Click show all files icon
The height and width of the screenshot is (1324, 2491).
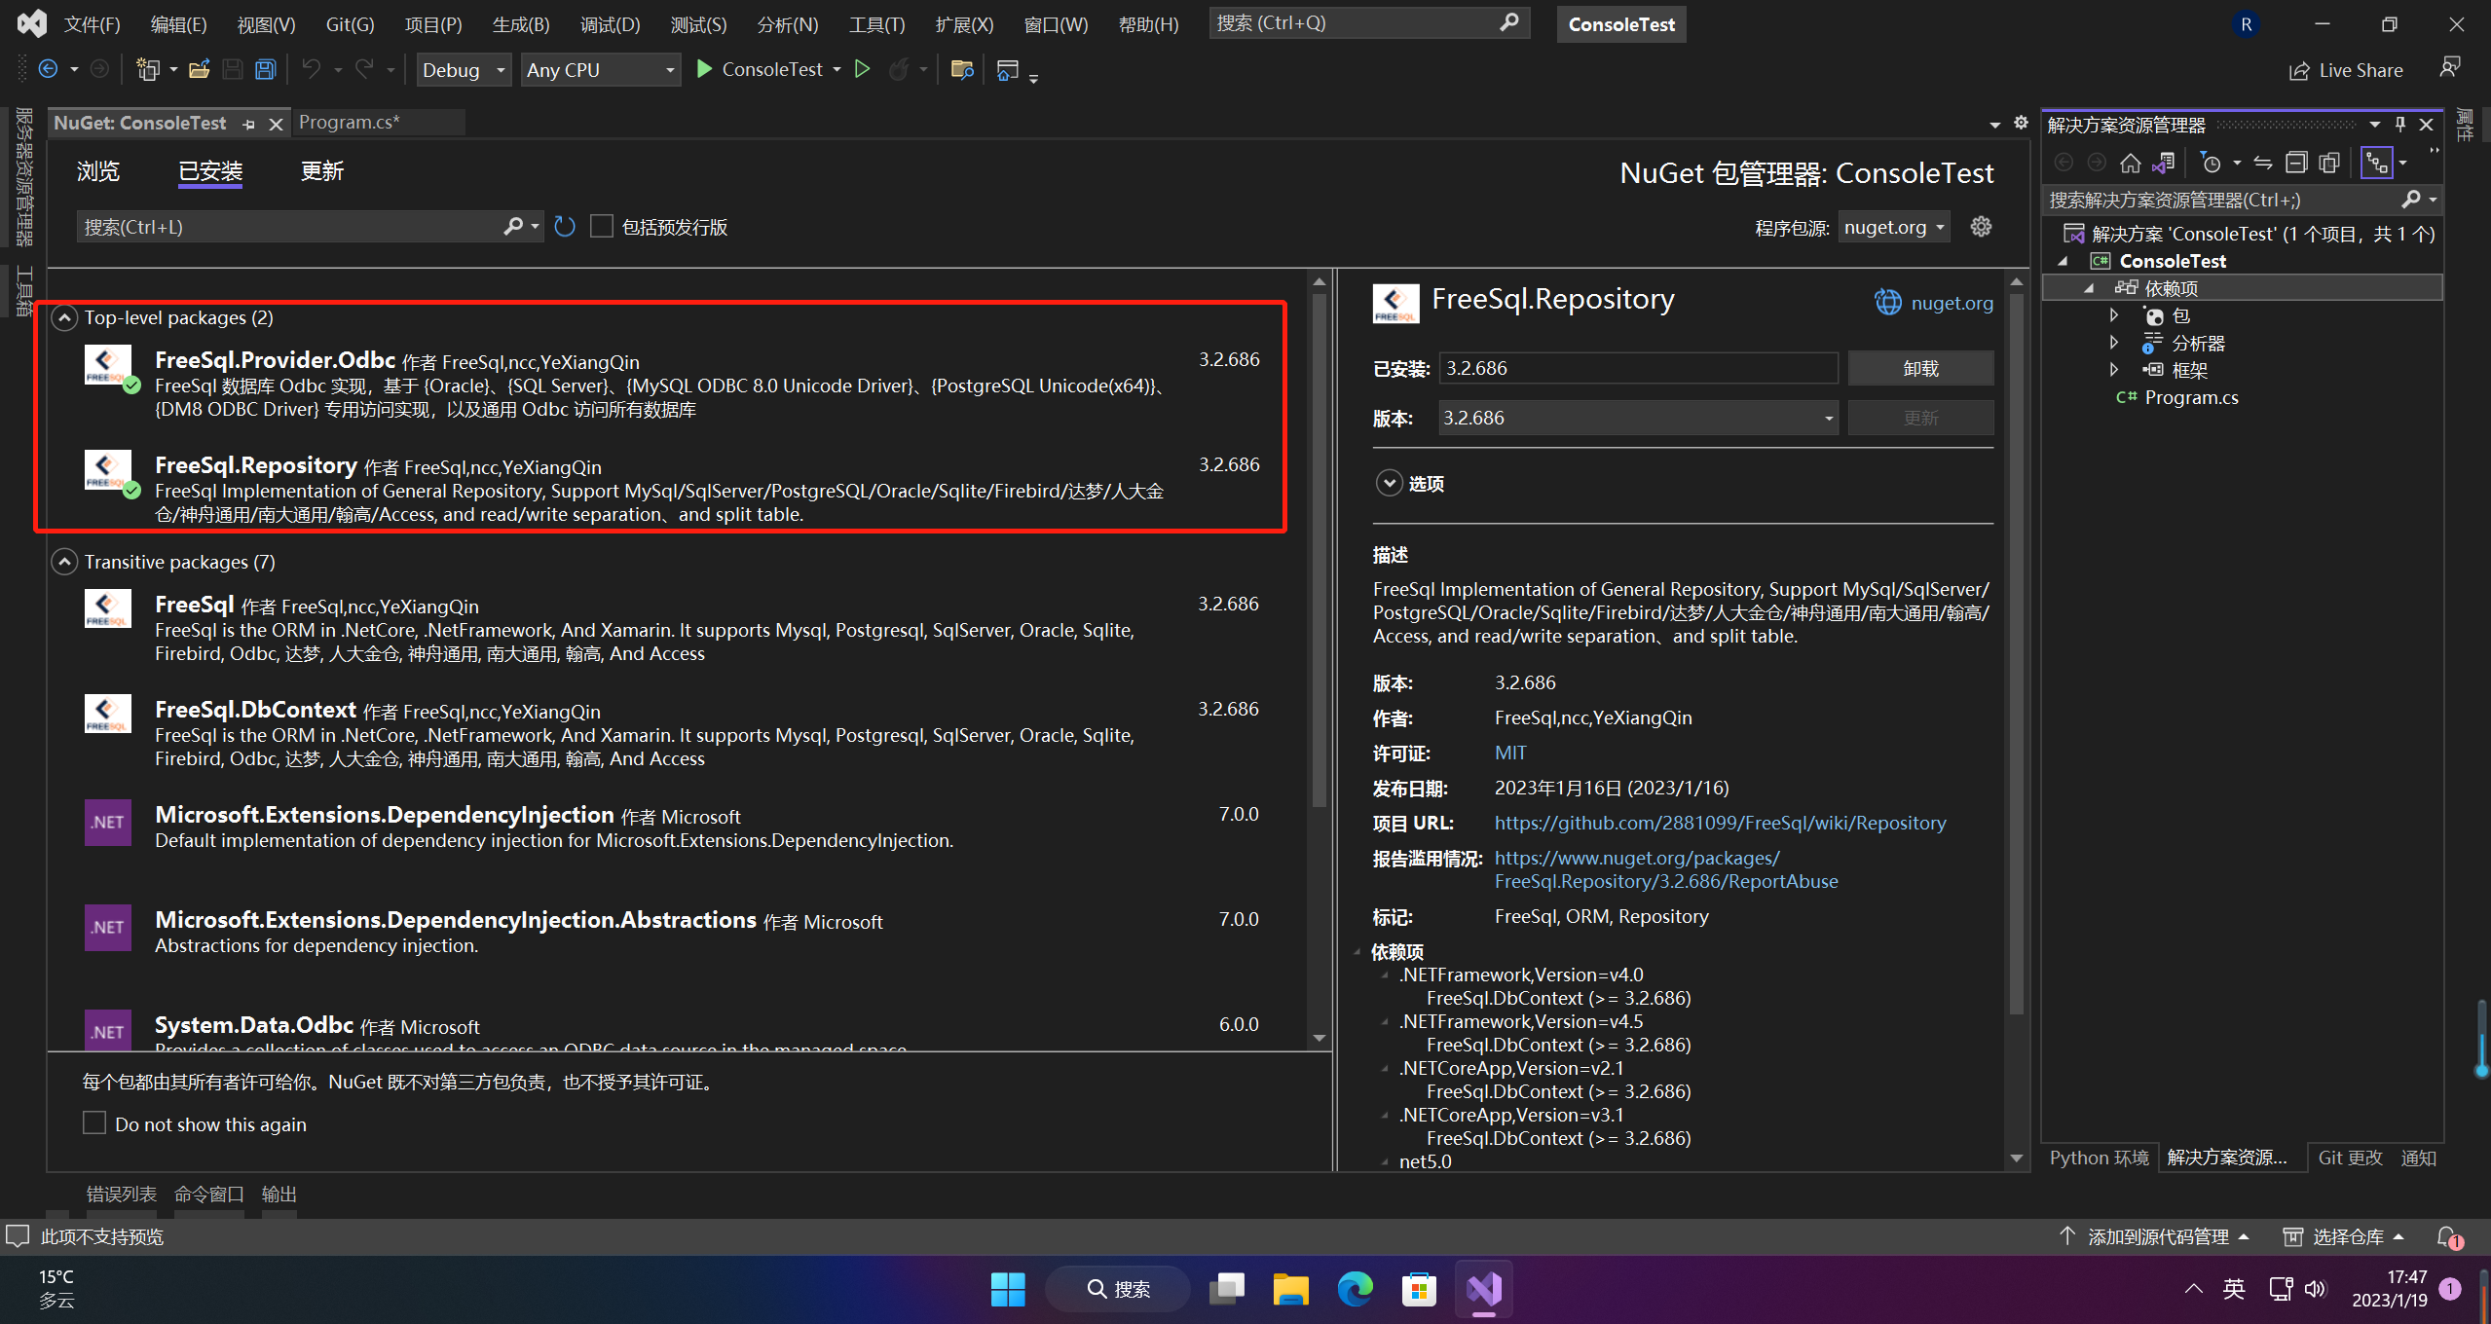[2329, 163]
